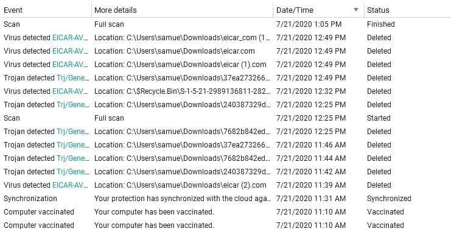
Task: Open EICAR-AV link for eicar (1).com row
Action: coord(71,65)
